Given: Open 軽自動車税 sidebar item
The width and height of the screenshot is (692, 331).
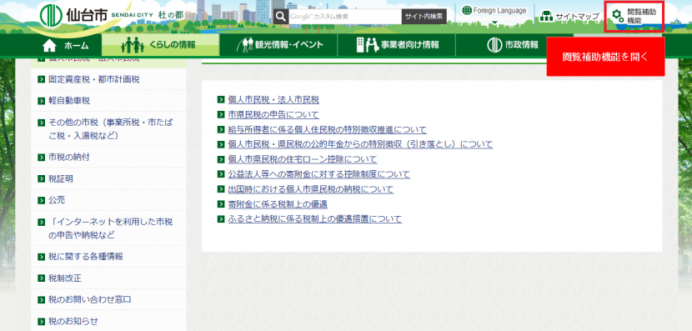Looking at the screenshot, I should tap(108, 101).
